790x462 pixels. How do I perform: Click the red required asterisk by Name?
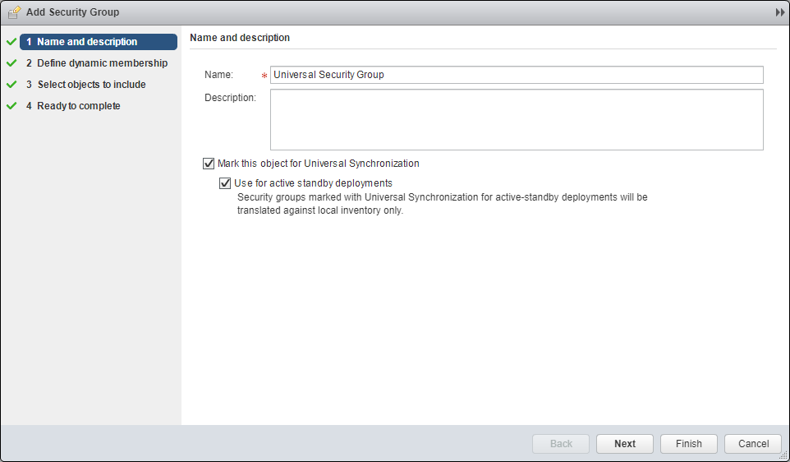point(264,76)
